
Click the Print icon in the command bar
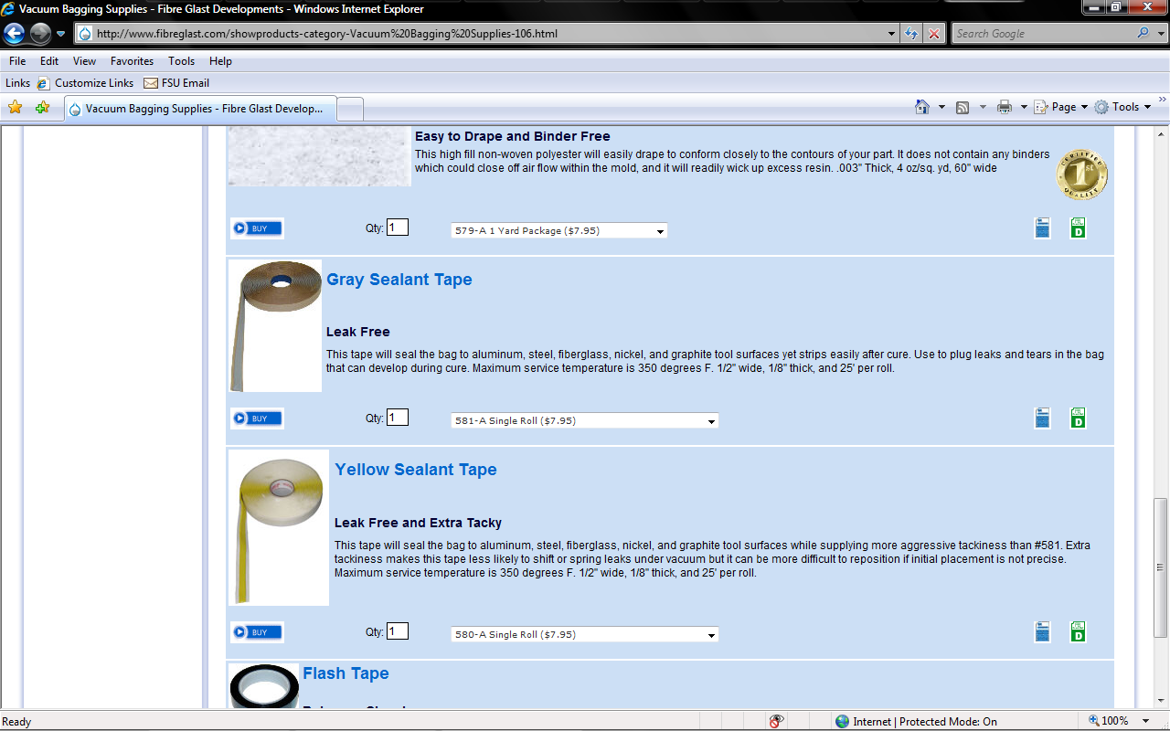pos(1005,107)
